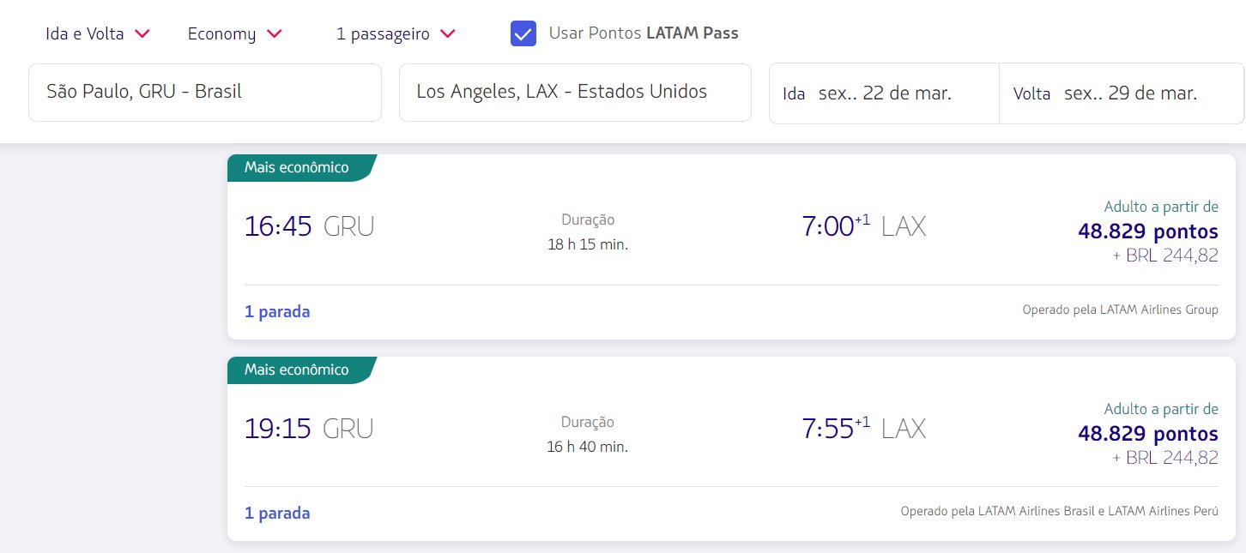The image size is (1246, 553).
Task: Click the chevron next to Economy
Action: [x=274, y=34]
